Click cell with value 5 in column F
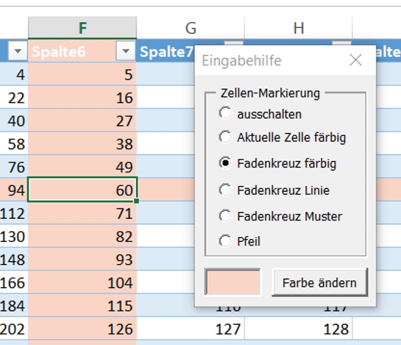401x345 pixels. [x=82, y=74]
